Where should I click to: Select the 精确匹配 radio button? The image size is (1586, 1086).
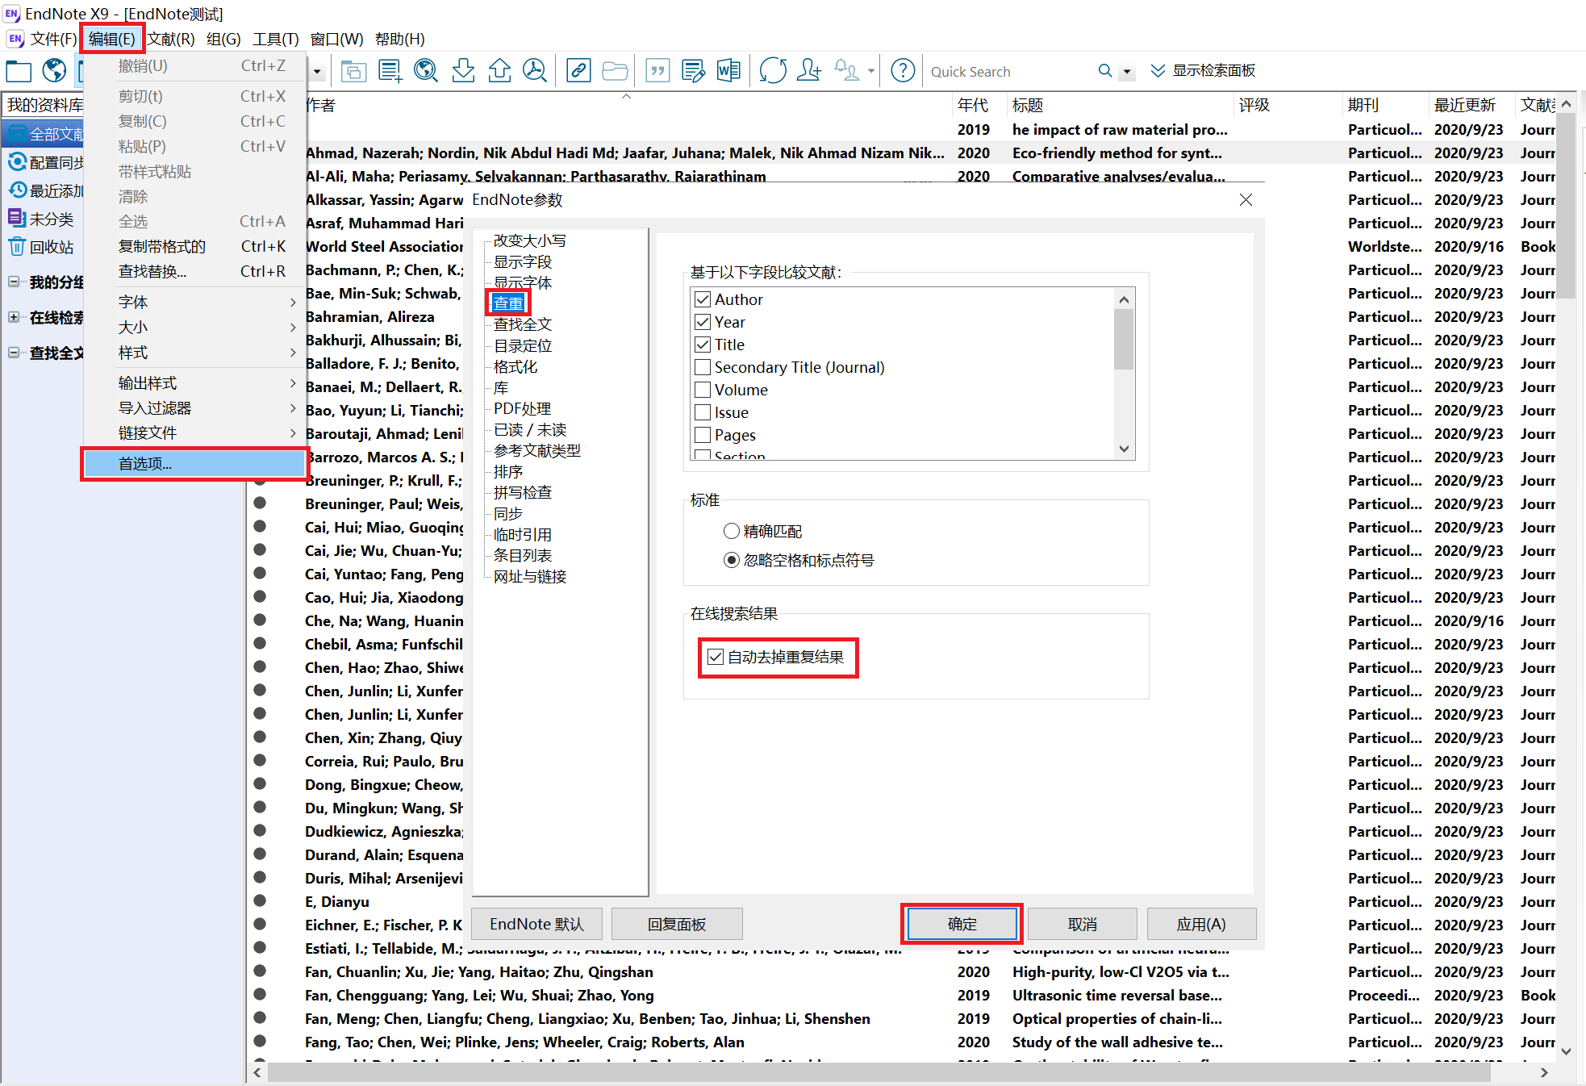click(x=732, y=531)
